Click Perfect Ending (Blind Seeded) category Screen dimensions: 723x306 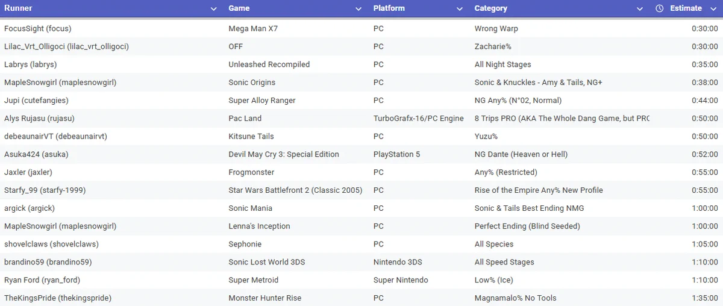[x=527, y=226]
